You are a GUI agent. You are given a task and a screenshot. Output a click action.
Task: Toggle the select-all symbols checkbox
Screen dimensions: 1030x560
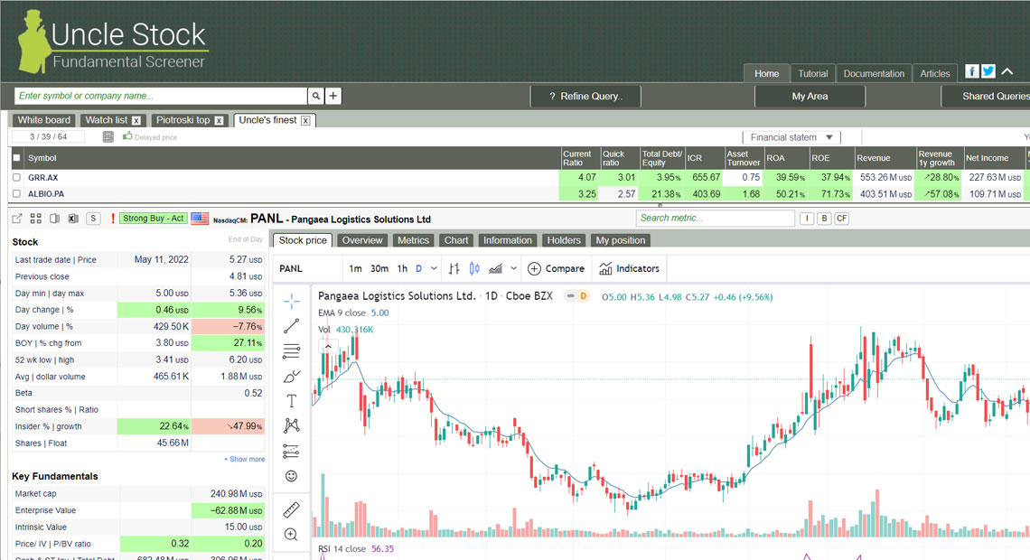tap(14, 156)
